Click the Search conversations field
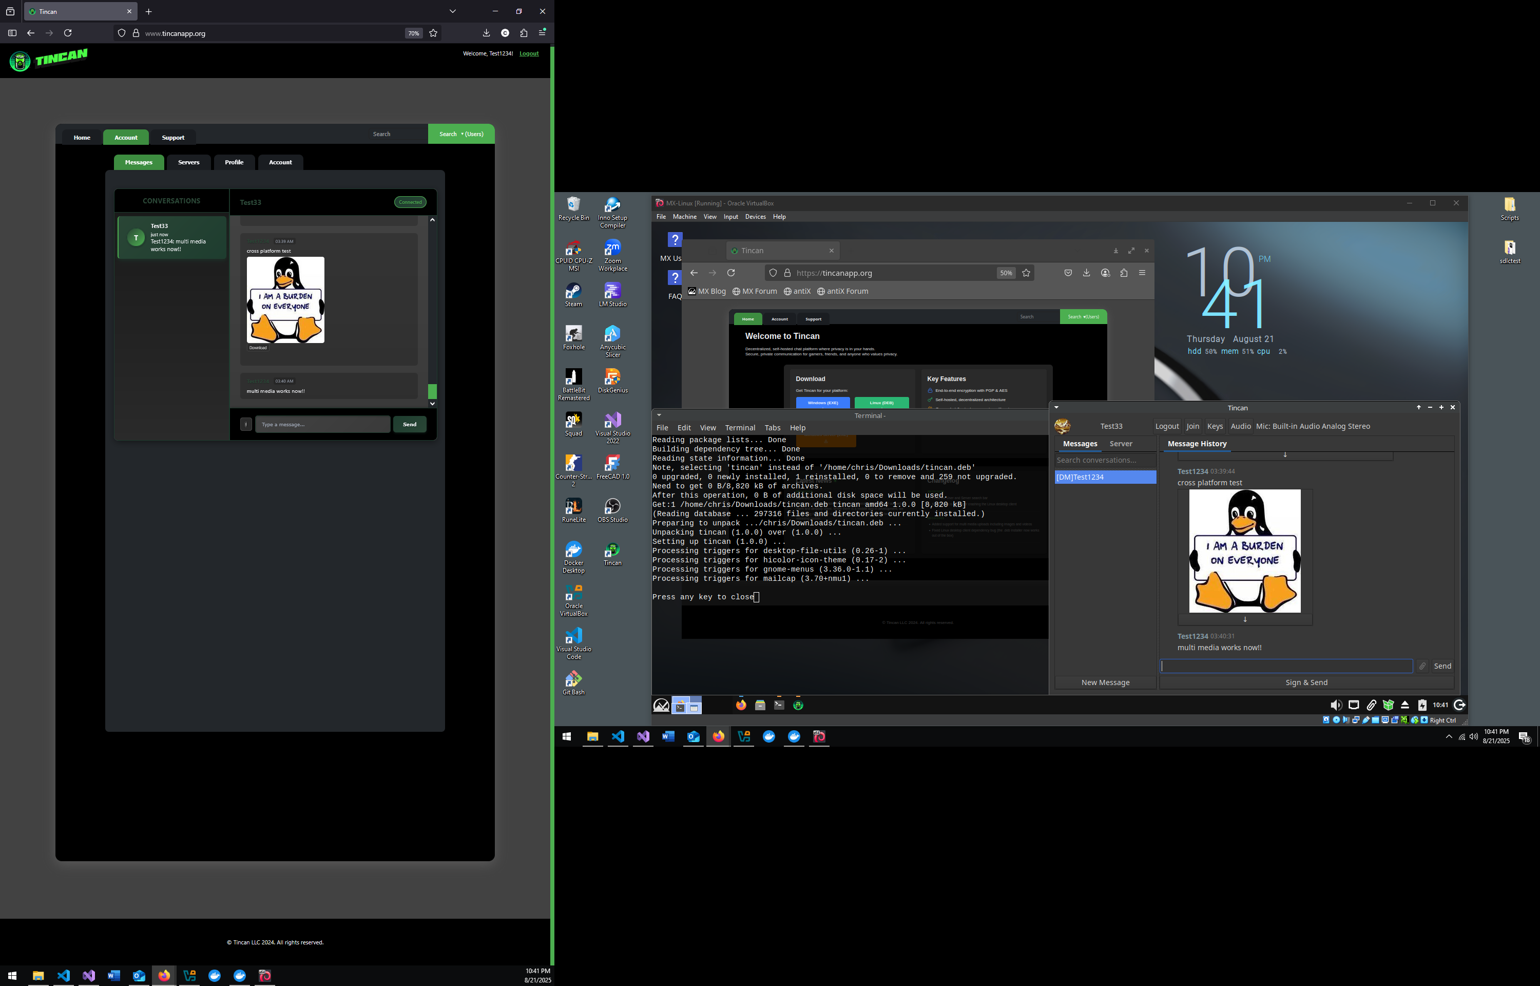1540x986 pixels. [x=1105, y=460]
